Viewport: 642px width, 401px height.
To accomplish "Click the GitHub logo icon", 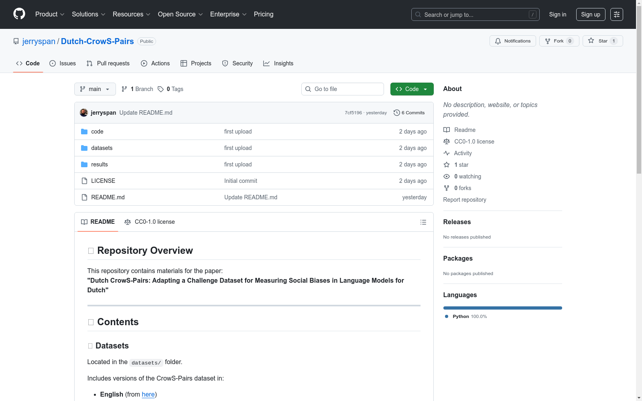I will pyautogui.click(x=19, y=14).
